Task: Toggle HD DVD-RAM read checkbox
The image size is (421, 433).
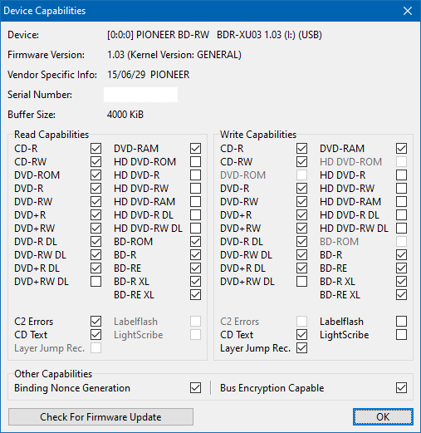Action: tap(195, 202)
